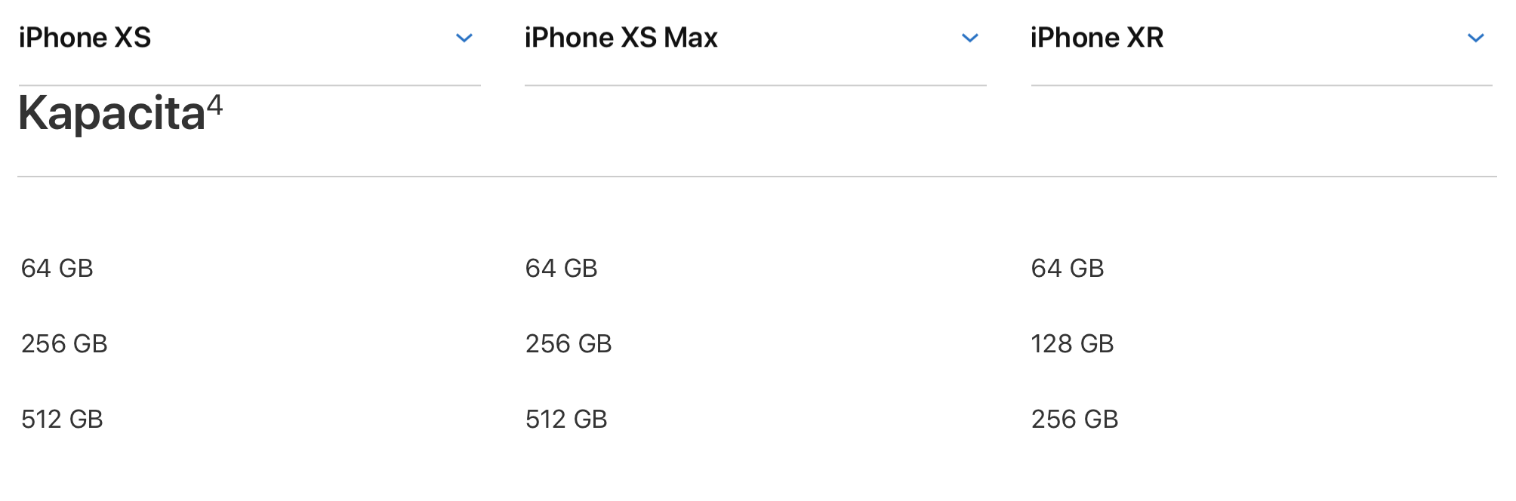
Task: Click the full-width divider below Kapacita heading
Action: click(756, 177)
